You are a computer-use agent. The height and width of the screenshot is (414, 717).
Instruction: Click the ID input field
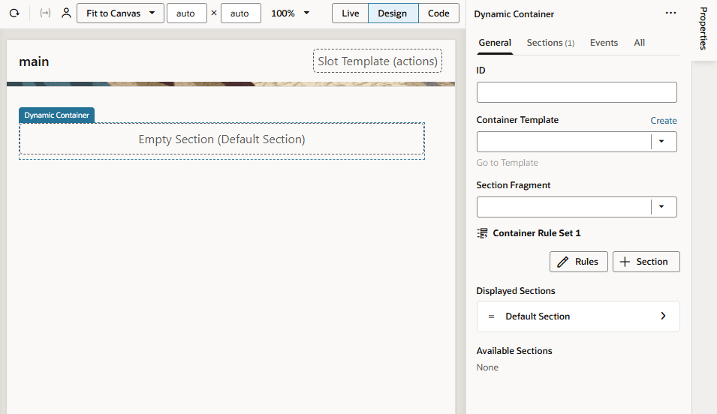(577, 92)
